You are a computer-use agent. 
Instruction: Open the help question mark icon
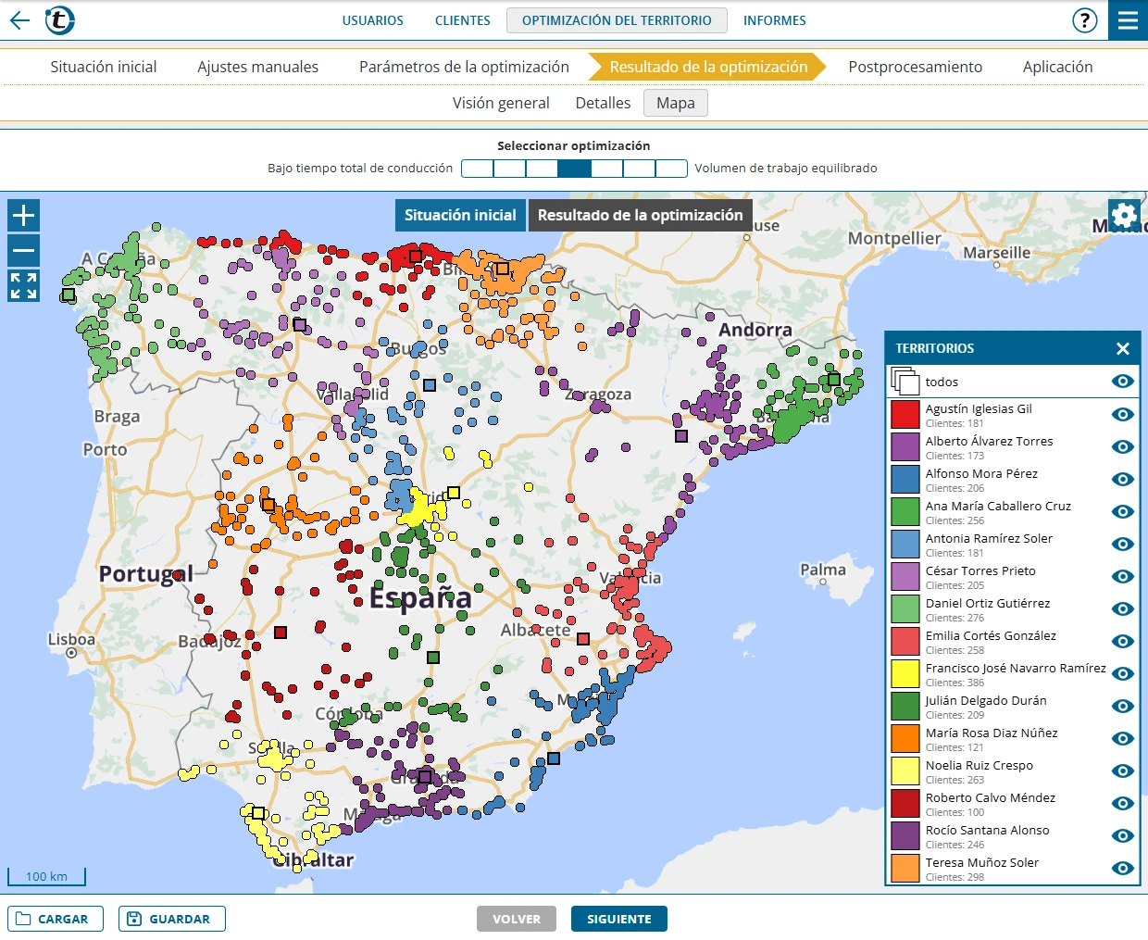1084,20
